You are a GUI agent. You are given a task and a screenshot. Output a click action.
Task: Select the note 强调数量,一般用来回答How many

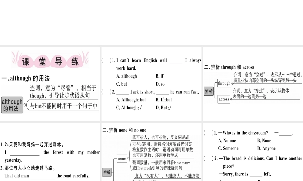pyautogui.click(x=161, y=165)
